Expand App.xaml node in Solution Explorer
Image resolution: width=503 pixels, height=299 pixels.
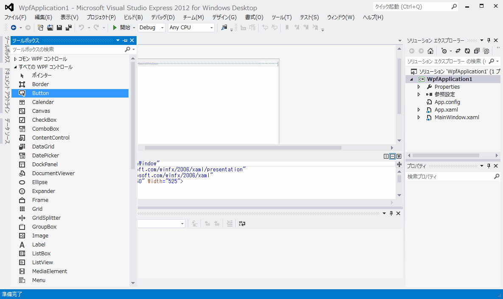coord(419,110)
